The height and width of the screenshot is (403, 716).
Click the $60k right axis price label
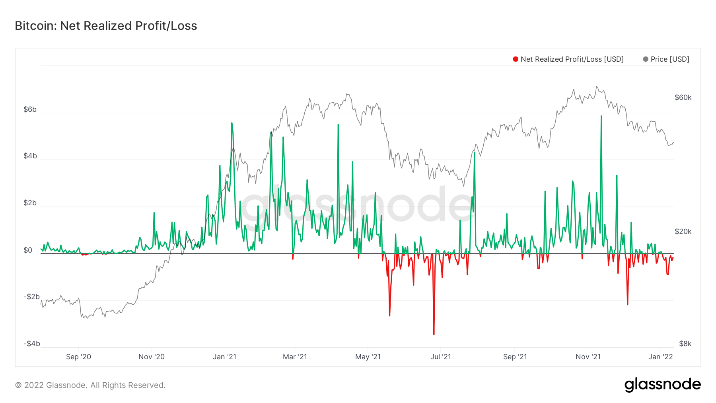point(683,97)
